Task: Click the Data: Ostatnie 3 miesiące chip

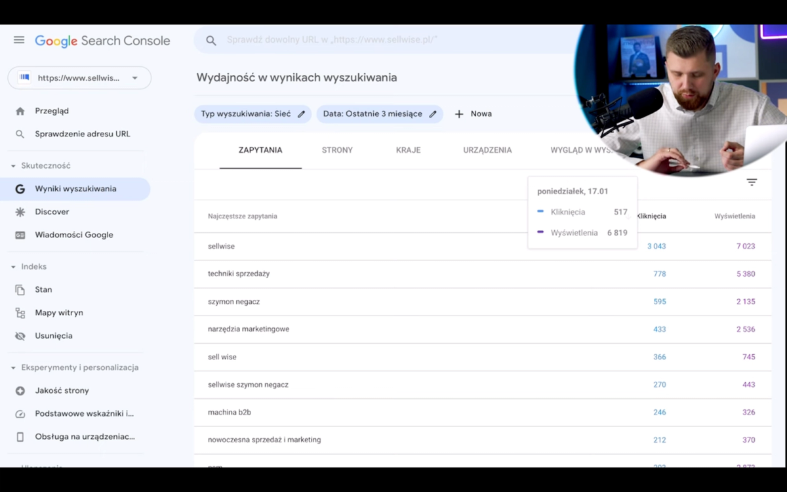Action: point(380,114)
